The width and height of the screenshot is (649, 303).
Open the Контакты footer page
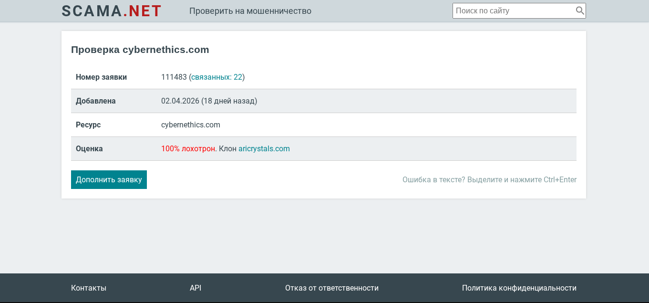pos(89,288)
